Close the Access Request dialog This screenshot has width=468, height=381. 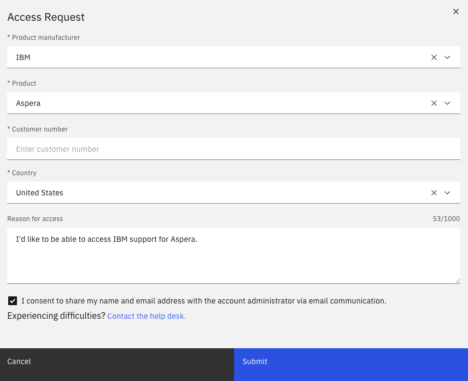tap(456, 11)
